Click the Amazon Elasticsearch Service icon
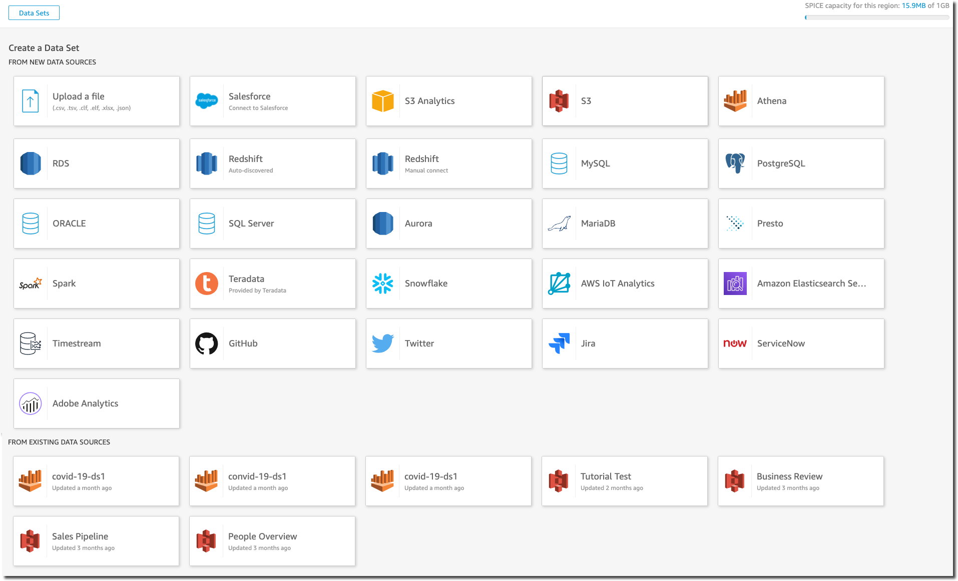This screenshot has height=581, width=958. (x=735, y=283)
